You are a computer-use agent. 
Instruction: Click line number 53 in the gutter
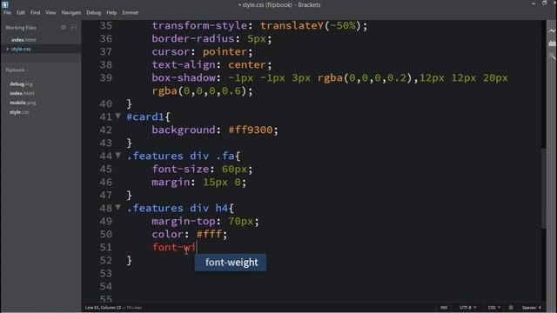tap(105, 273)
